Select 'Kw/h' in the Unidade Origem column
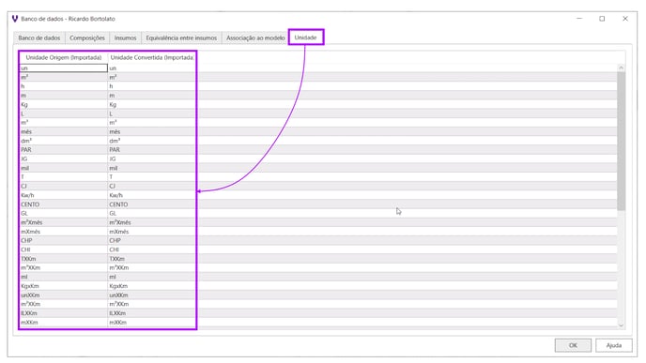 (x=64, y=195)
